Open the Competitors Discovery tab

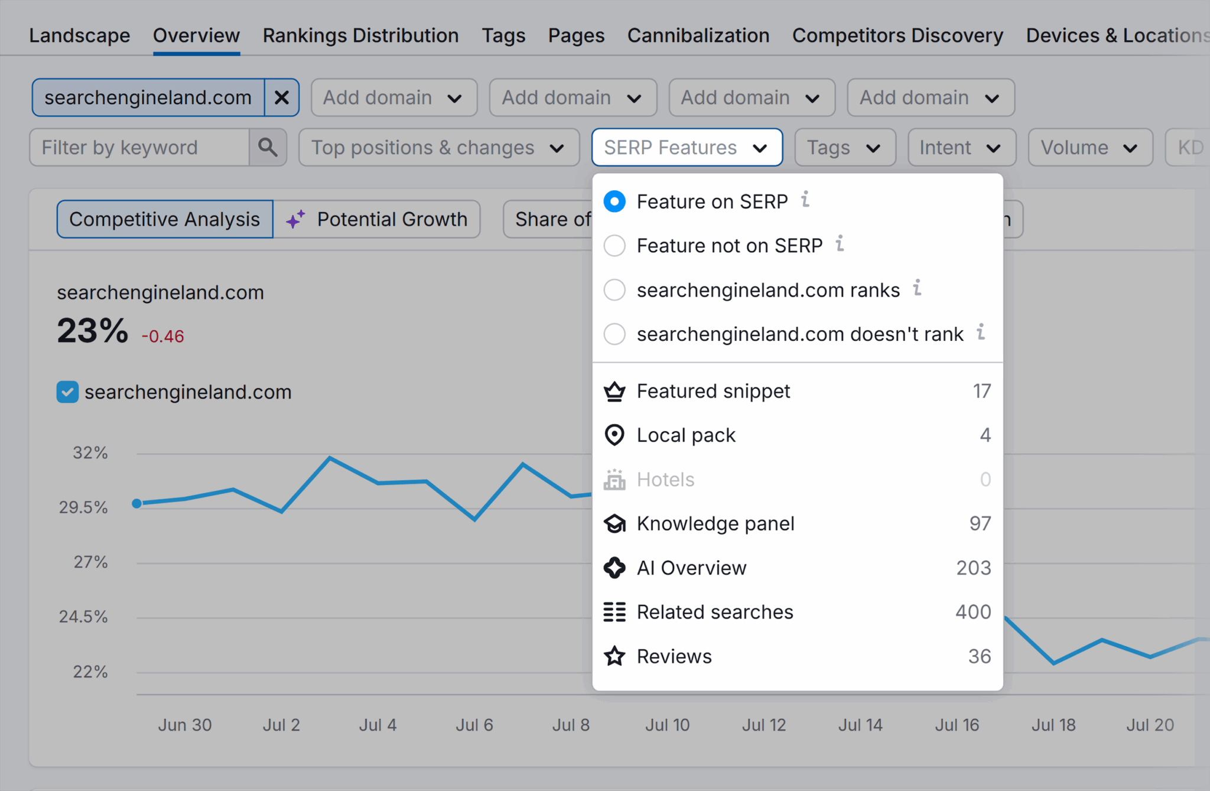point(897,35)
